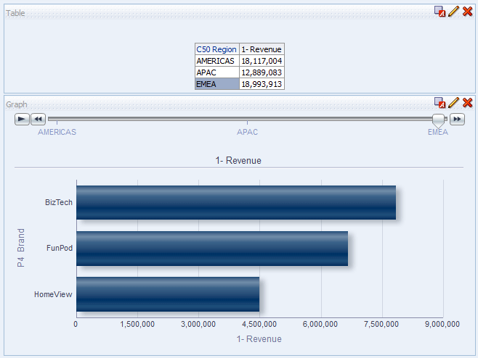Open format container for Graph view

click(439, 104)
